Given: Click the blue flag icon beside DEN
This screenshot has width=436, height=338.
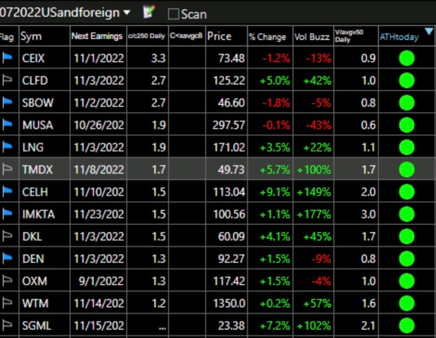Looking at the screenshot, I should [x=7, y=259].
